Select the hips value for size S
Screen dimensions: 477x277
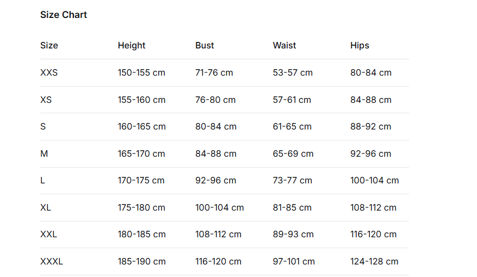click(x=370, y=127)
